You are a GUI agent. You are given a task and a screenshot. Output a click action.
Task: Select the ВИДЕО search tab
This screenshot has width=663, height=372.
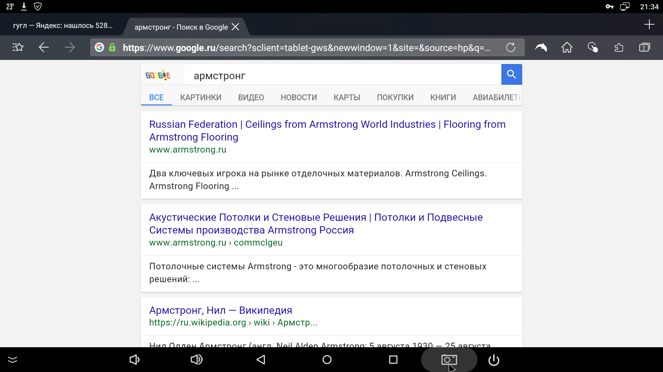point(251,97)
